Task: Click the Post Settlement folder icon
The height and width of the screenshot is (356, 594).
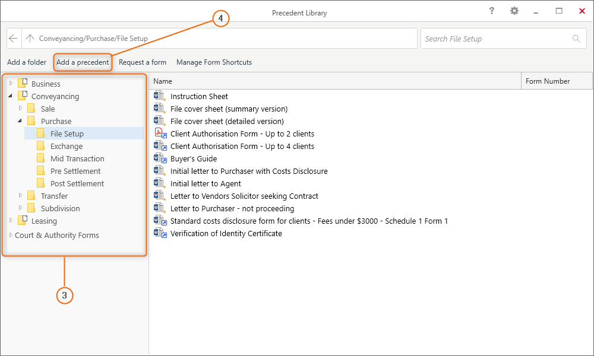Action: coord(41,183)
